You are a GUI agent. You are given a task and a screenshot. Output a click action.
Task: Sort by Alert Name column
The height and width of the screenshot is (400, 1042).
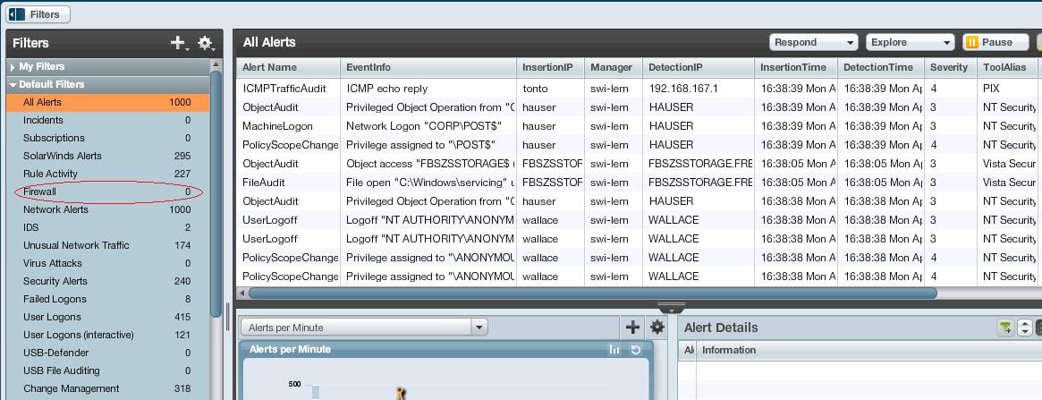[288, 68]
